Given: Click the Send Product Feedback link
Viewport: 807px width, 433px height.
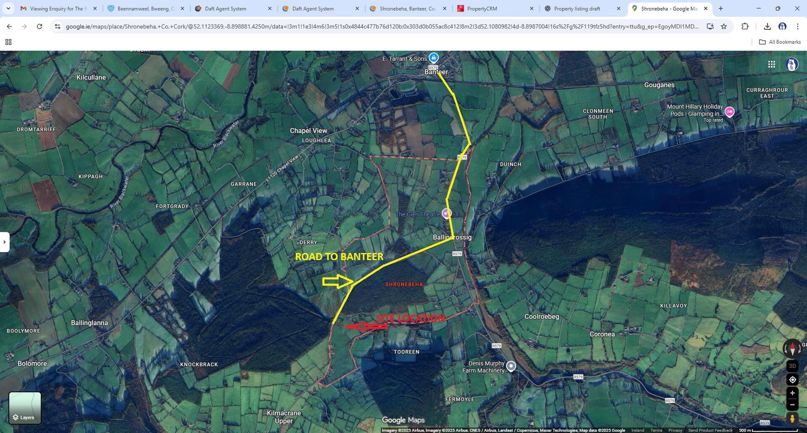Looking at the screenshot, I should 710,430.
